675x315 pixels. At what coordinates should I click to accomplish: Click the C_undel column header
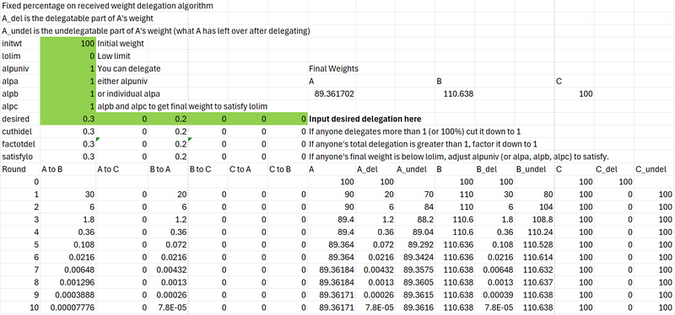pos(654,169)
